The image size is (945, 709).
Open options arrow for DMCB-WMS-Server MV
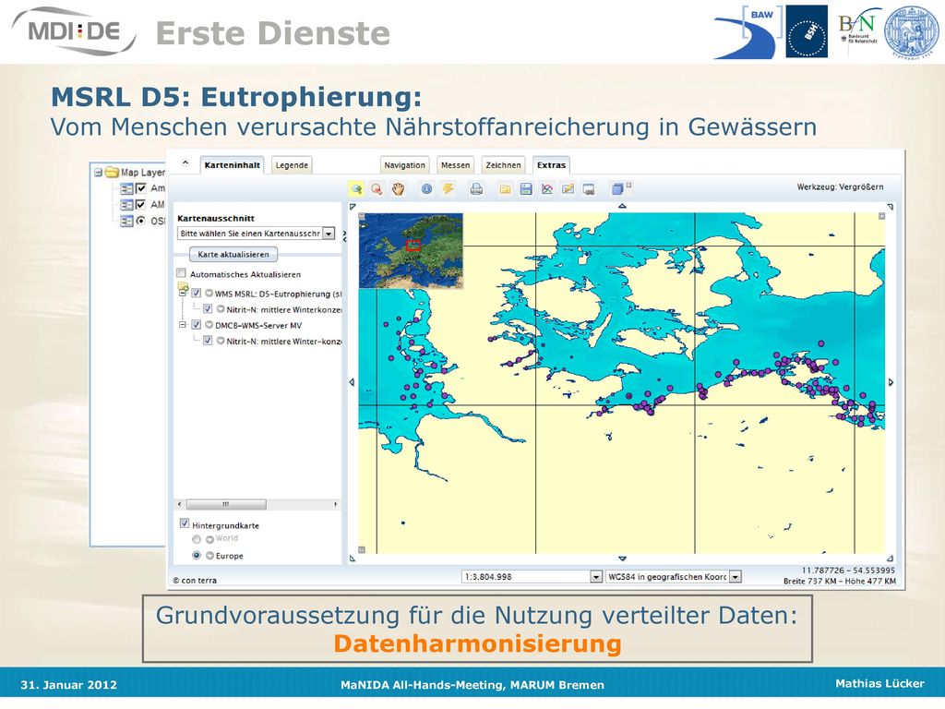209,324
